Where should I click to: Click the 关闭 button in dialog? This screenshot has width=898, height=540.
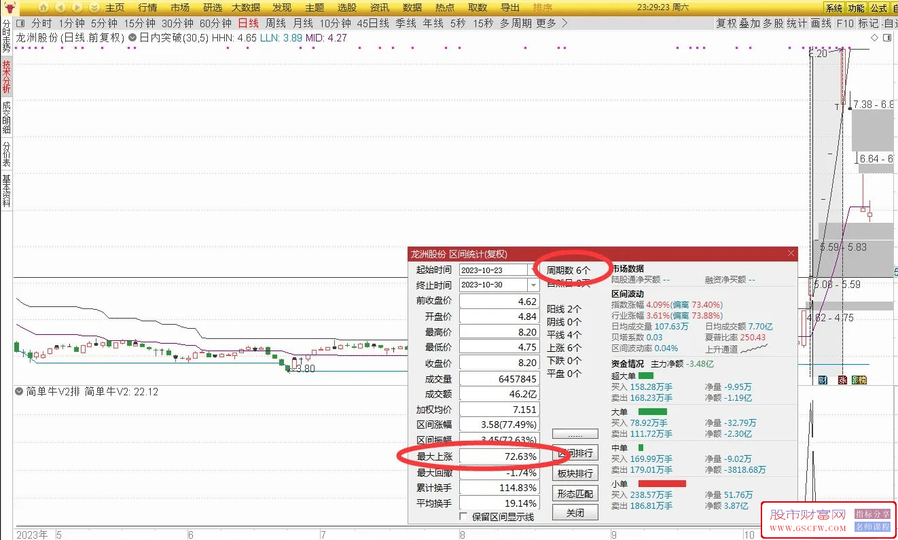coord(575,513)
